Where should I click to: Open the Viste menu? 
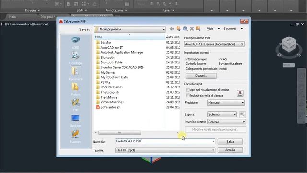(213, 29)
